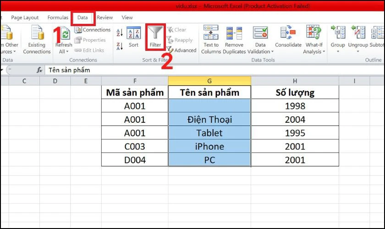Select the 'Số lượng' header cell
Screen dimensions: 385x229
pos(295,93)
